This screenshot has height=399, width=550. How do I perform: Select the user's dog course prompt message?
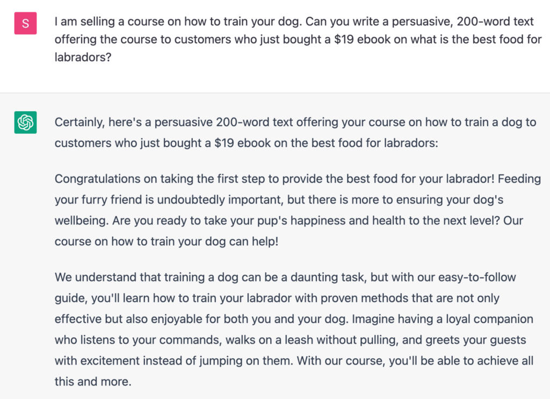coord(298,39)
